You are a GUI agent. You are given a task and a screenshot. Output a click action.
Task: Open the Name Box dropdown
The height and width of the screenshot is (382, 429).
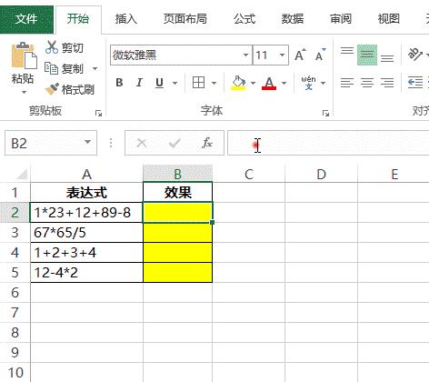[x=87, y=142]
